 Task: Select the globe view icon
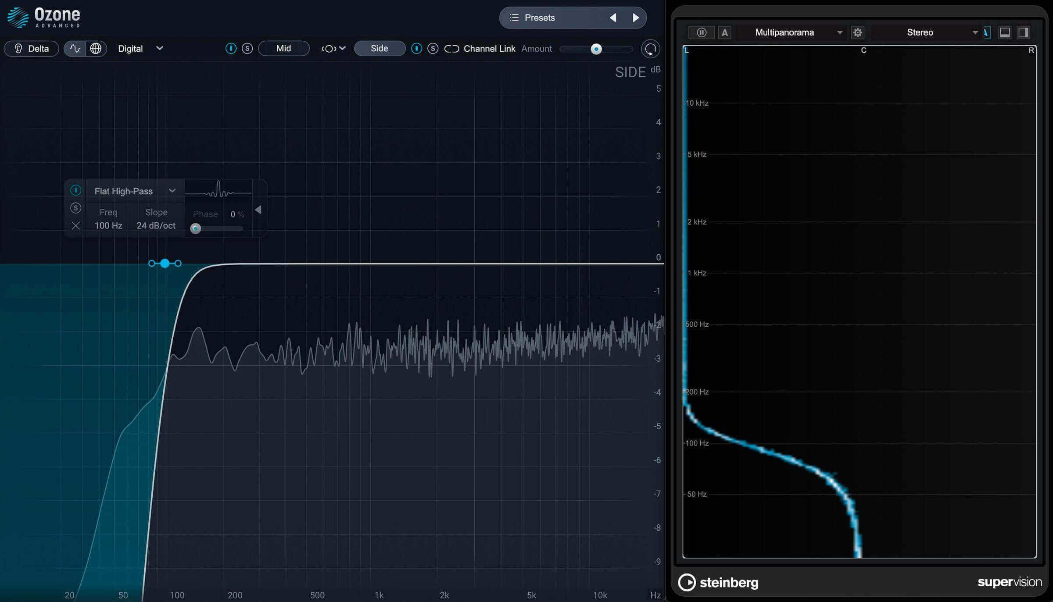click(x=96, y=49)
